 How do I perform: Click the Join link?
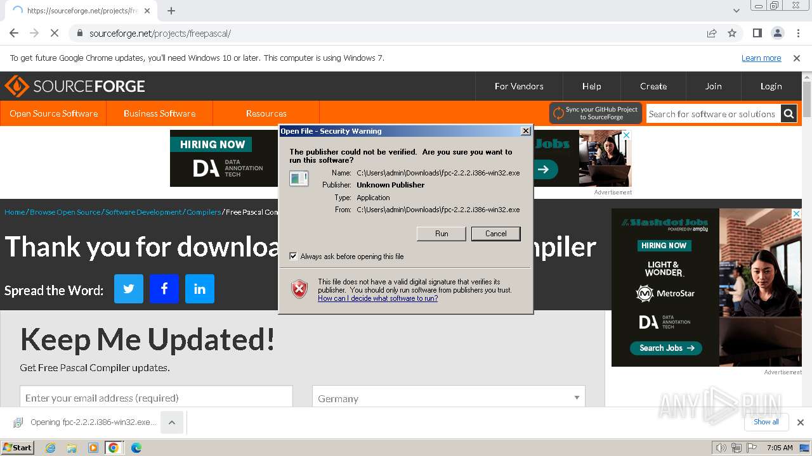point(713,86)
